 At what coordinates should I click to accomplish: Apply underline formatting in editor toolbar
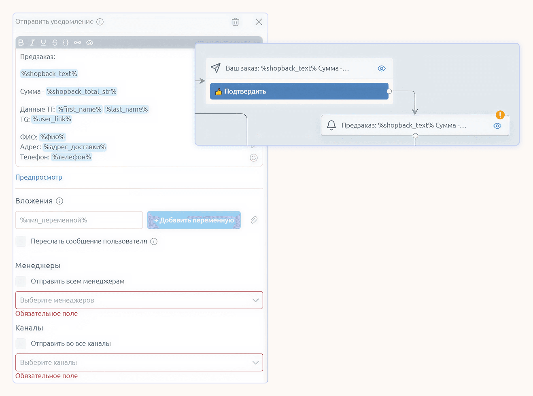click(43, 42)
